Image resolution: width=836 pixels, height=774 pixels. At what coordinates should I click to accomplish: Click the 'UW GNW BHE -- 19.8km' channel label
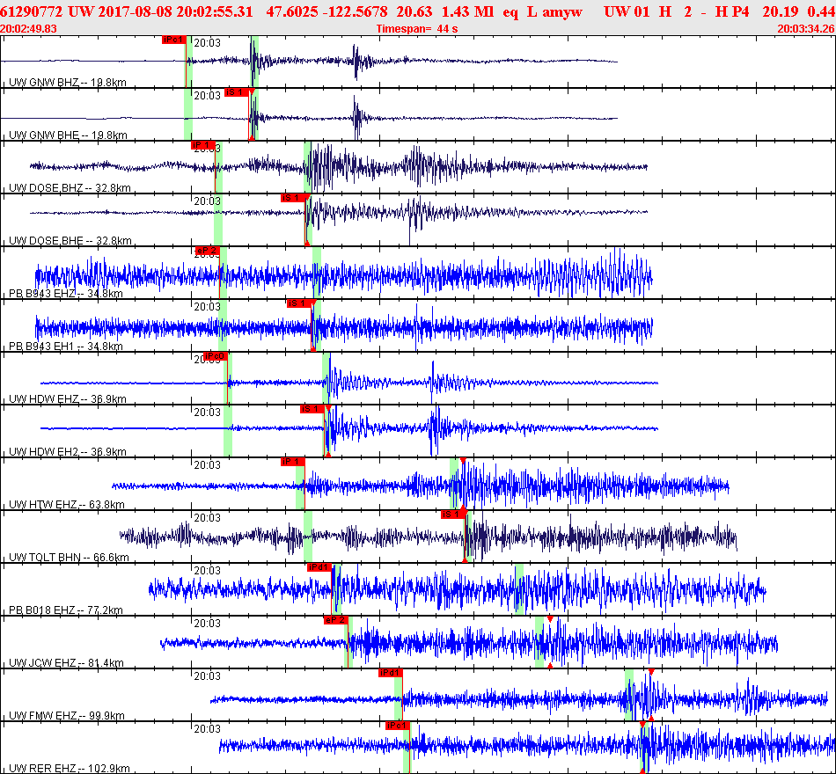point(68,135)
